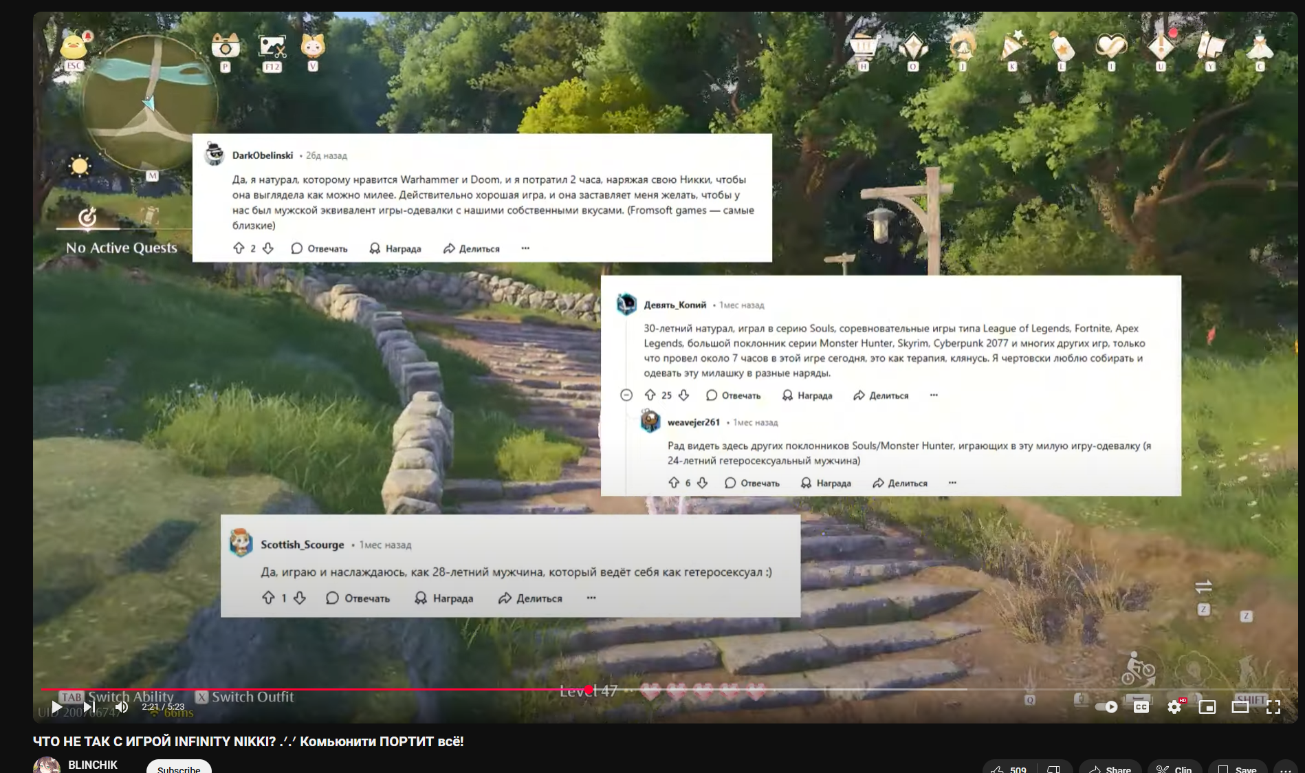
Task: Share Девять_Копий comment
Action: click(x=881, y=395)
